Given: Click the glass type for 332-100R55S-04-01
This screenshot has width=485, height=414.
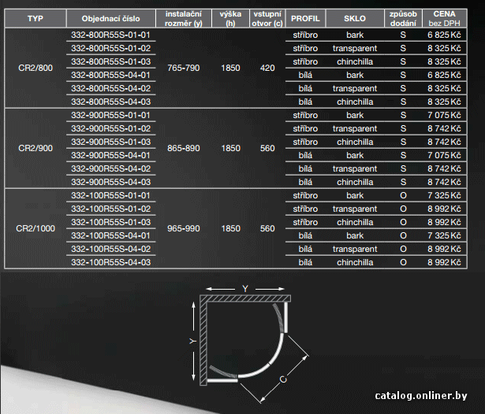Looking at the screenshot, I should [355, 235].
